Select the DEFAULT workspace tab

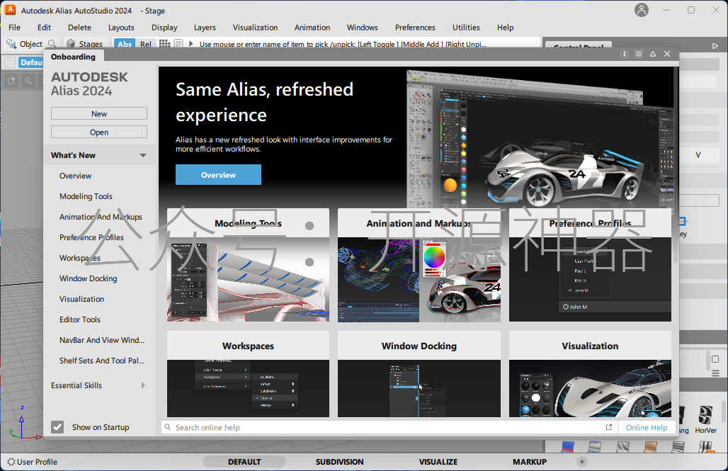pyautogui.click(x=244, y=462)
